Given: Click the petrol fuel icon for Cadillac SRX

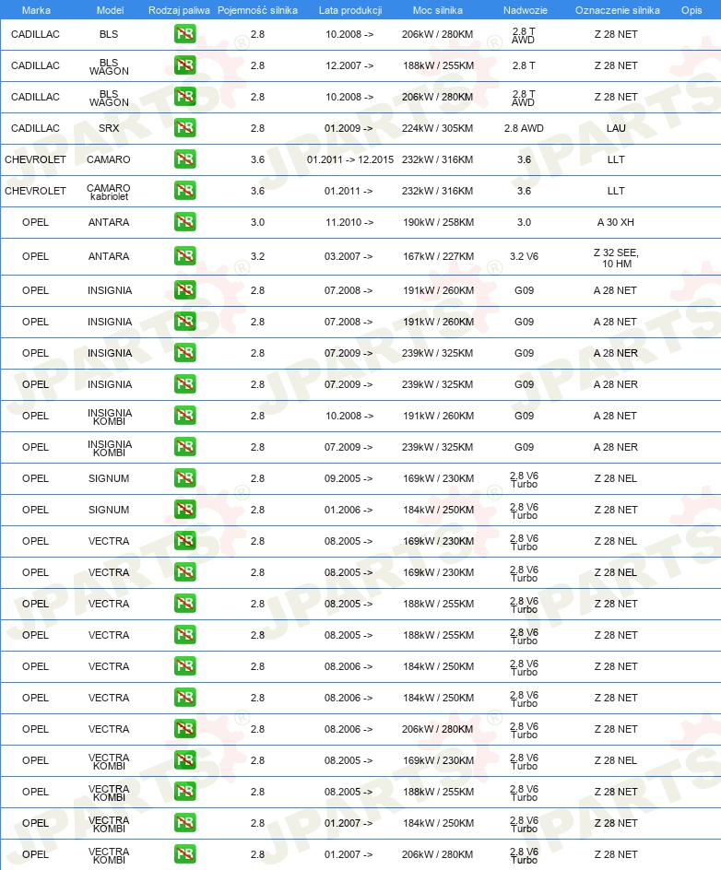Looking at the screenshot, I should click(184, 128).
